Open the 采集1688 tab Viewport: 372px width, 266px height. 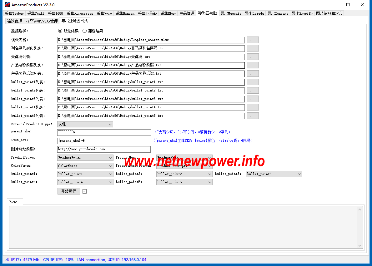tap(56, 13)
